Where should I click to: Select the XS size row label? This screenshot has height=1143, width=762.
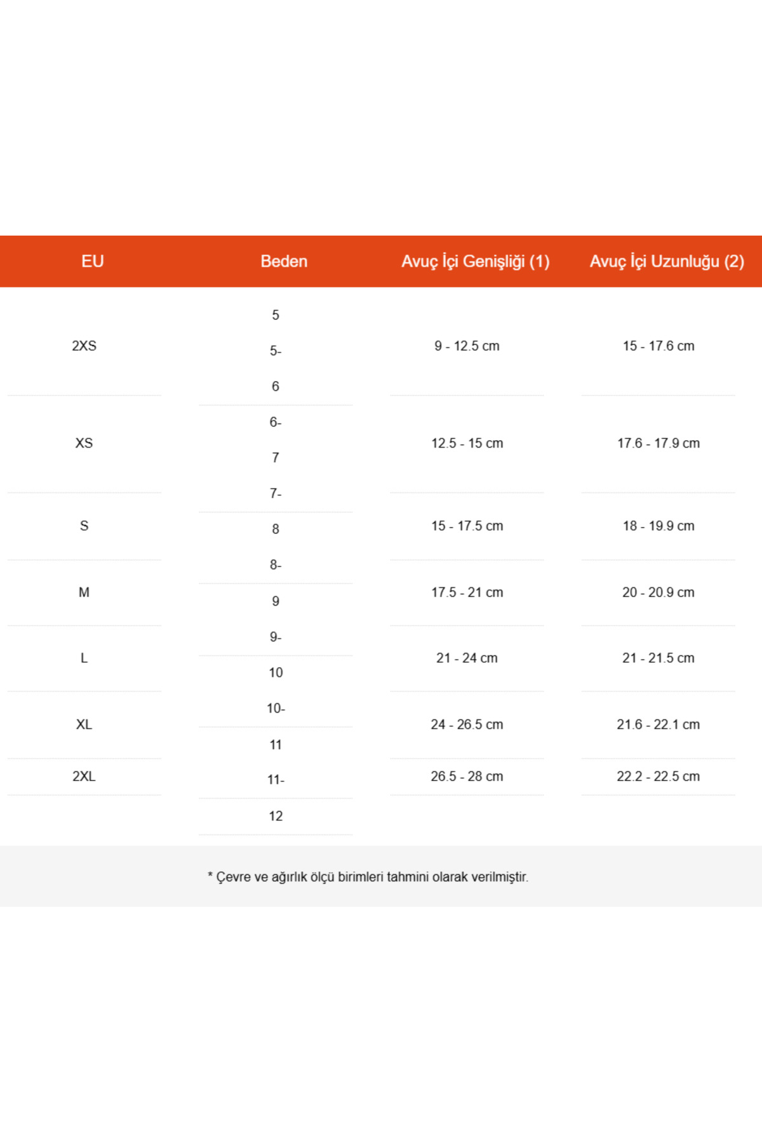click(84, 443)
